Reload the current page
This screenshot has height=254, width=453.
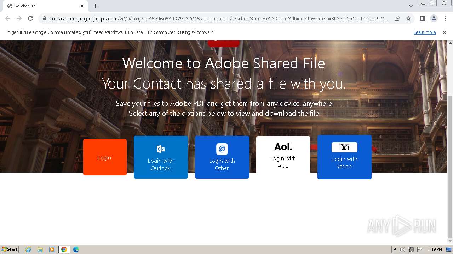pyautogui.click(x=30, y=18)
